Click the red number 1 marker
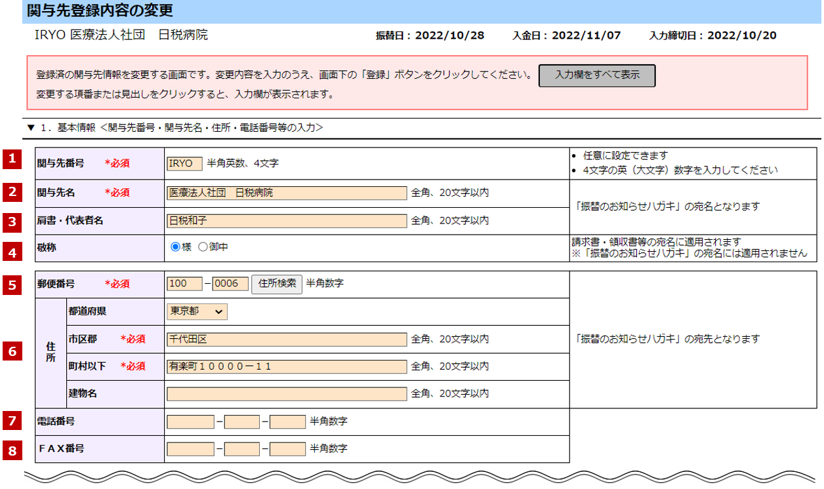The height and width of the screenshot is (489, 824). click(12, 160)
